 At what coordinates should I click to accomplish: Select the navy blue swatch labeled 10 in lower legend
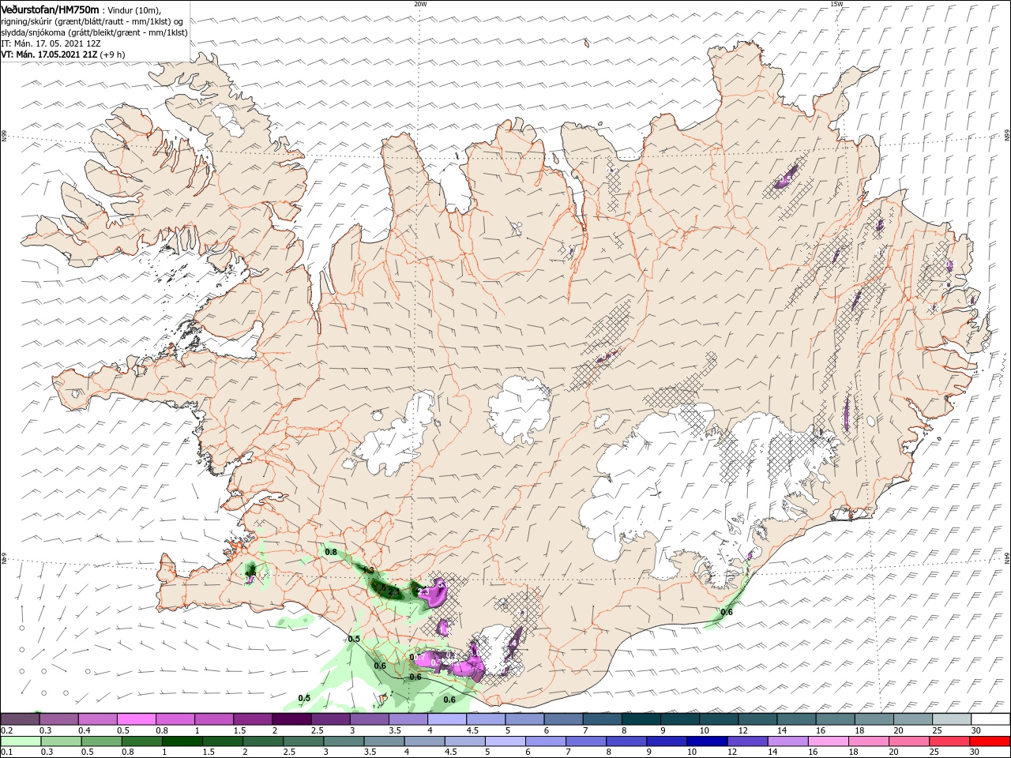pos(705,741)
